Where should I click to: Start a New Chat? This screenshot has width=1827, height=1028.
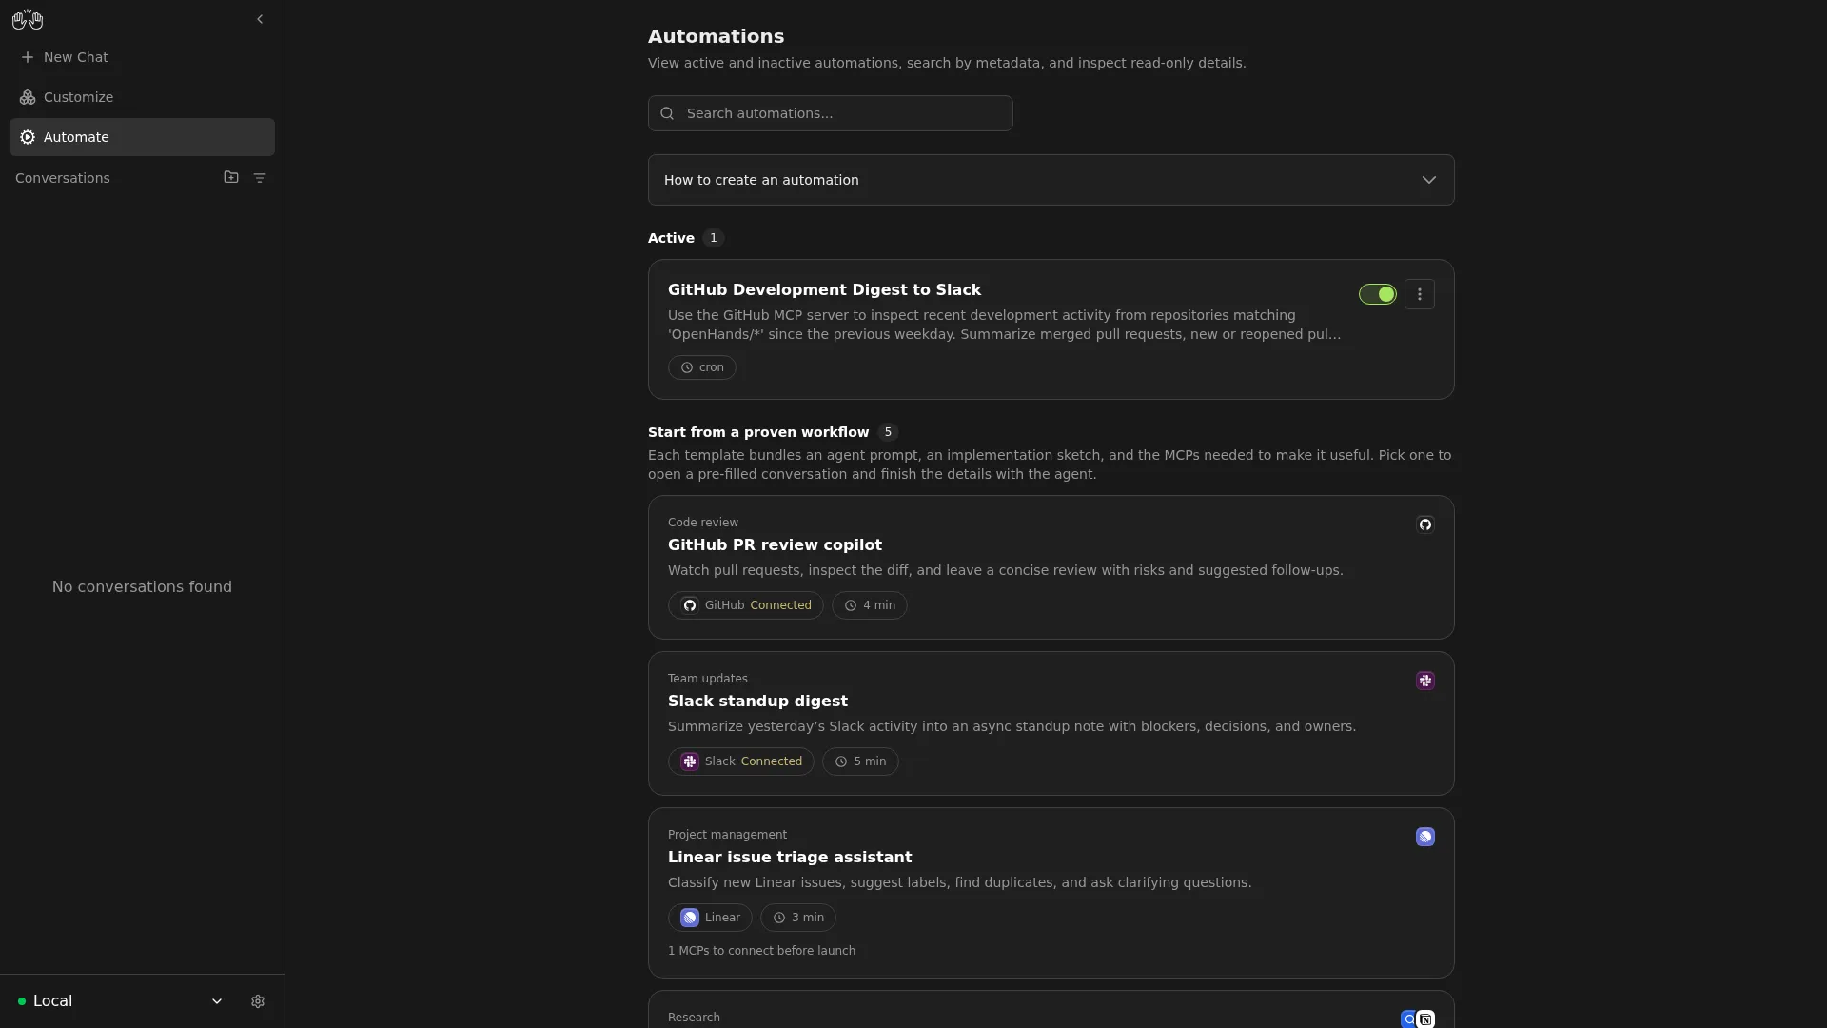pyautogui.click(x=142, y=57)
